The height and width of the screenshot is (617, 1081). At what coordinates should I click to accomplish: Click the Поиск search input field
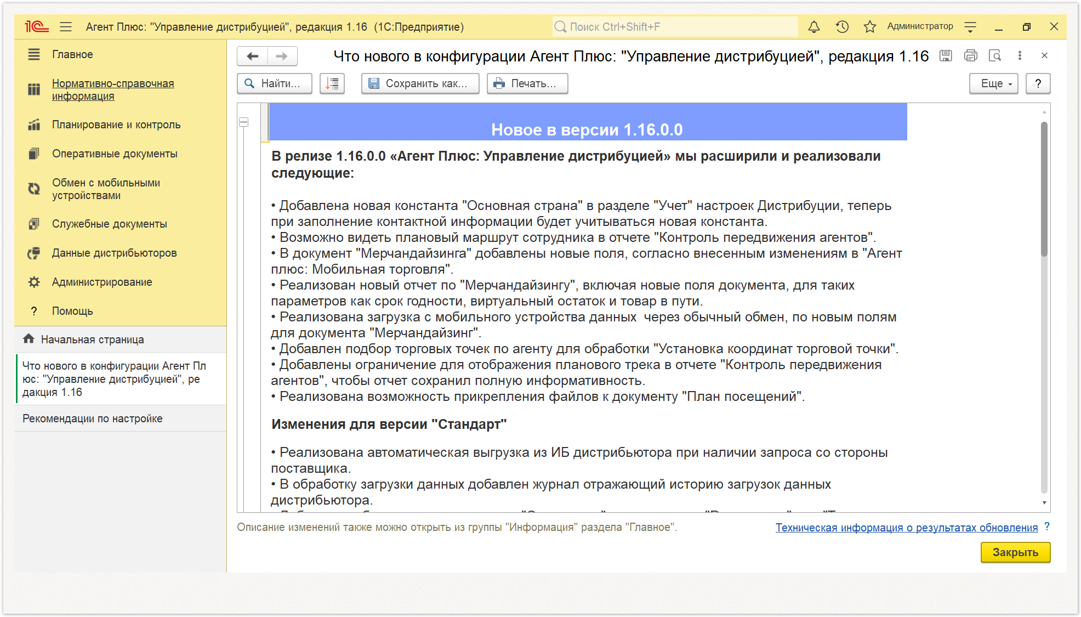675,26
